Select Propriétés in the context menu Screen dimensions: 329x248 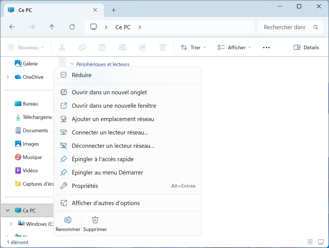85,186
